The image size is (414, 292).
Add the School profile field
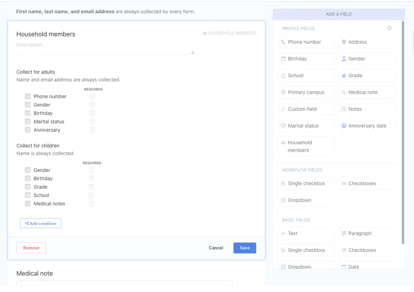tap(306, 76)
